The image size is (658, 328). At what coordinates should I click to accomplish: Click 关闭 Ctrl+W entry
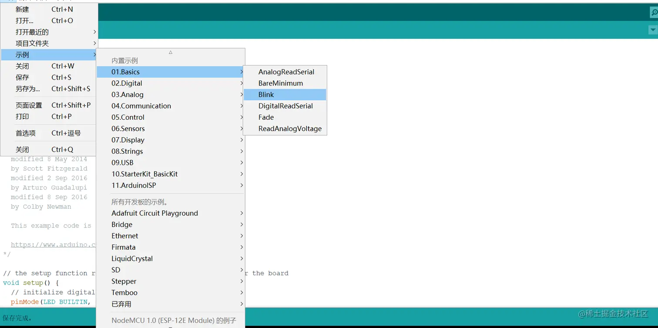[x=49, y=66]
